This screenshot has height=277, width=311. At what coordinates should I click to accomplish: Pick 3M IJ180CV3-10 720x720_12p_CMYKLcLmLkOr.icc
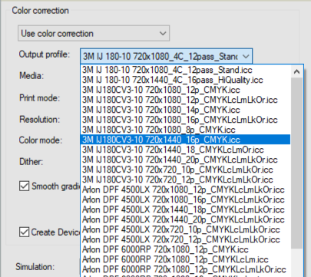[186, 180]
